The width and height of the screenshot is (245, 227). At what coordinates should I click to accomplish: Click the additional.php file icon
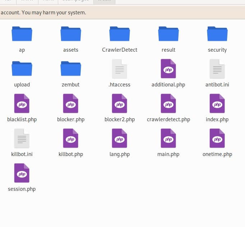click(x=168, y=69)
